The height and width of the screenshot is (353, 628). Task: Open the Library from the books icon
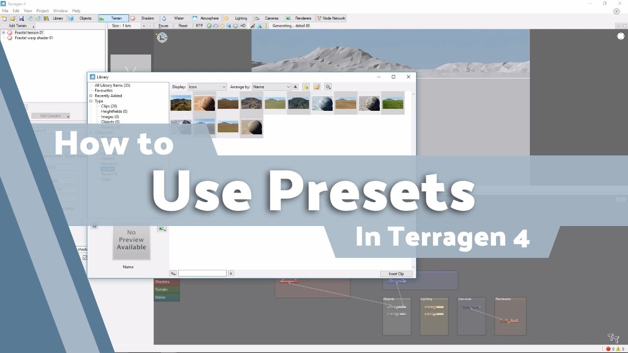46,18
